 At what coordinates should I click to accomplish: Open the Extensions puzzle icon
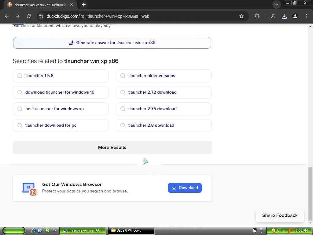click(257, 16)
